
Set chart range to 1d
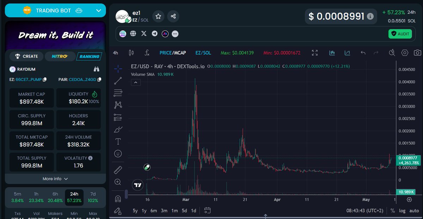194,211
